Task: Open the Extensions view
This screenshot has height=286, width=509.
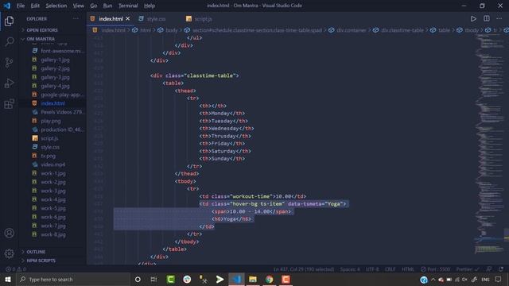Action: (x=9, y=104)
